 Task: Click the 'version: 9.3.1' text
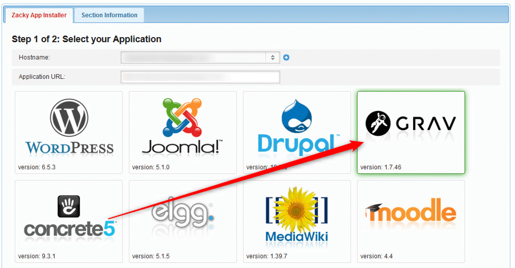(37, 256)
